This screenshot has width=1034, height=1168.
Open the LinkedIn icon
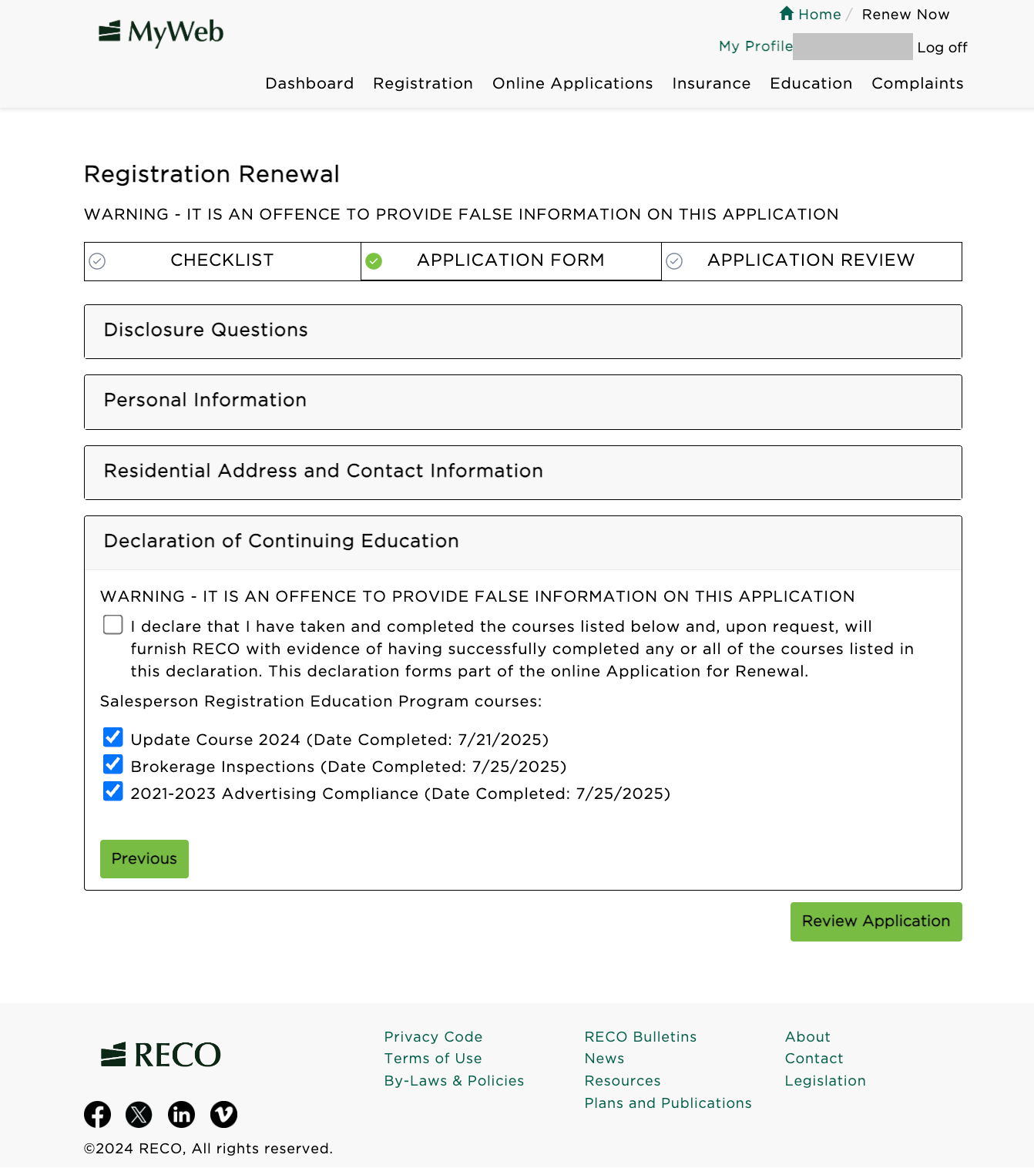181,1114
